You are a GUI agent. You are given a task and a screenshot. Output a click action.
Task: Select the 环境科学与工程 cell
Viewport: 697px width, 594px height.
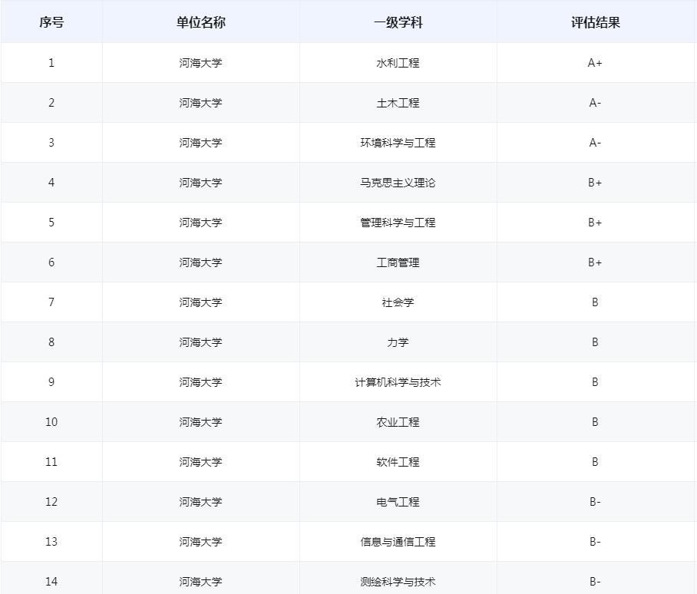tap(398, 143)
